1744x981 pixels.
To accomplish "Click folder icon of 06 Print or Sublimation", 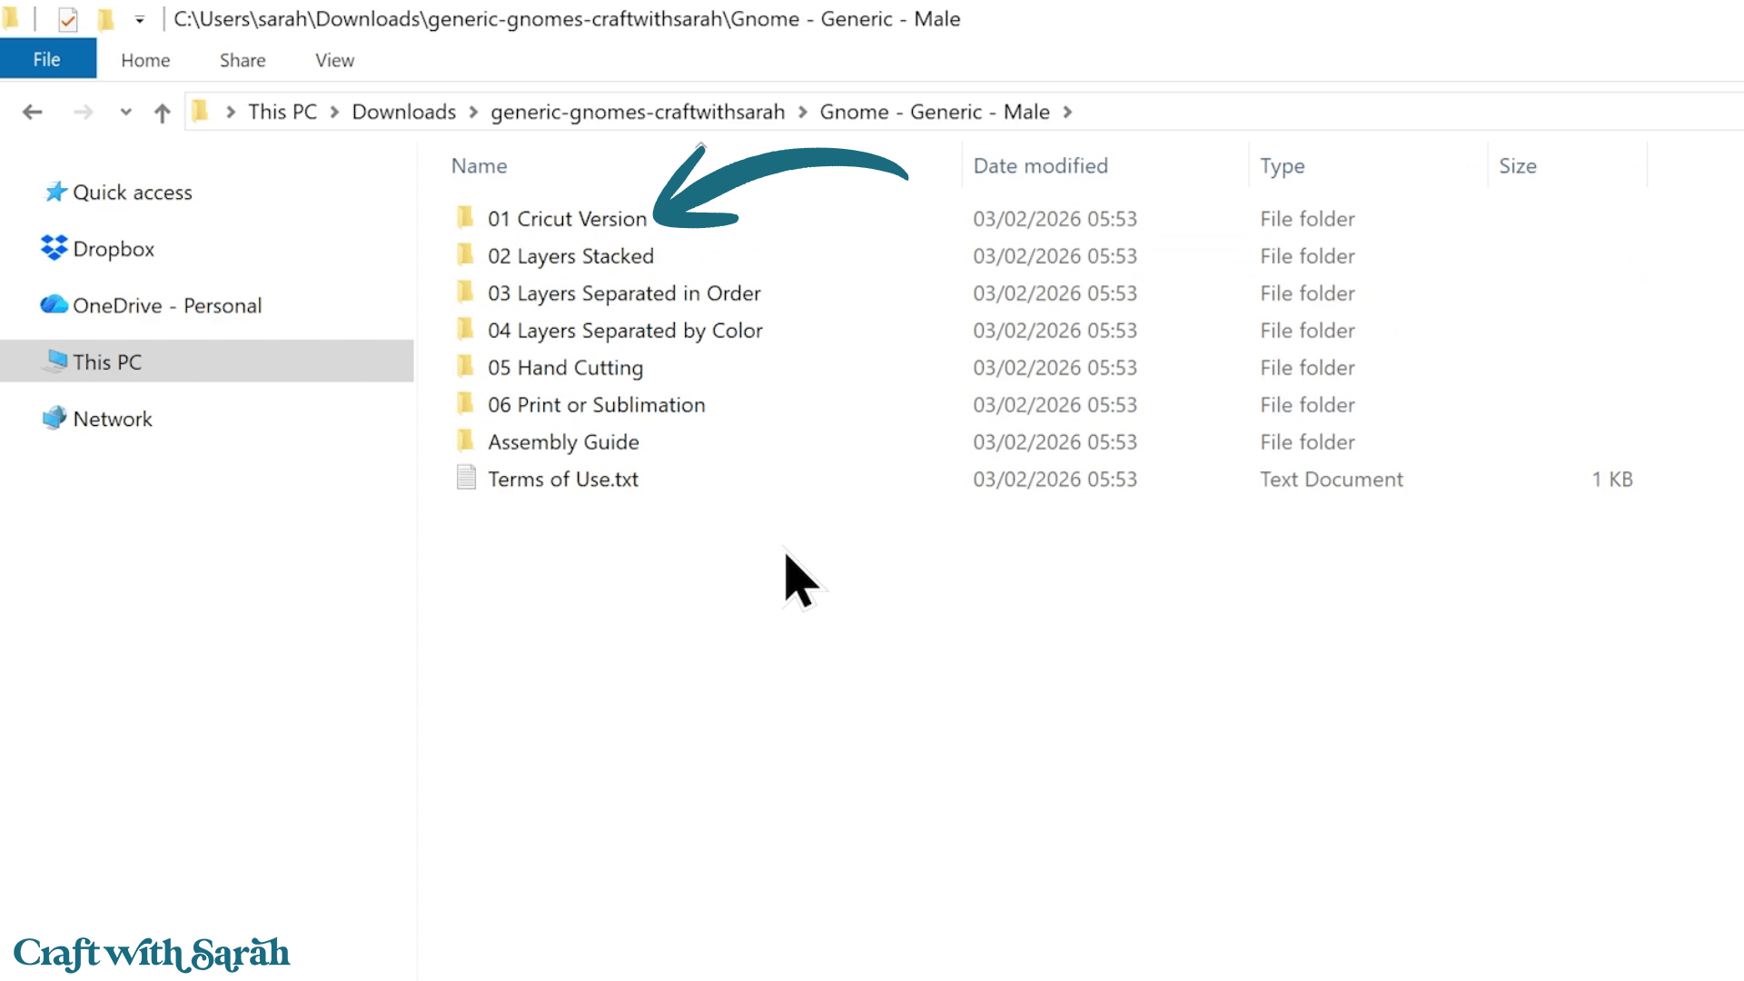I will [x=465, y=403].
